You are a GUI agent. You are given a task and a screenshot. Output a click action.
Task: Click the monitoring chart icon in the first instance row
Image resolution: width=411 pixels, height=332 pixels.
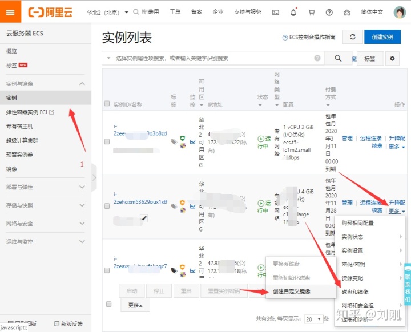(x=193, y=142)
